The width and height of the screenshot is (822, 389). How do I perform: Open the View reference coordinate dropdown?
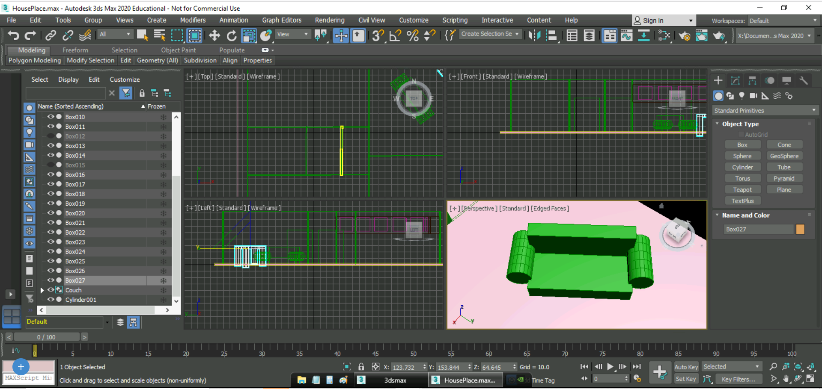[x=293, y=34]
